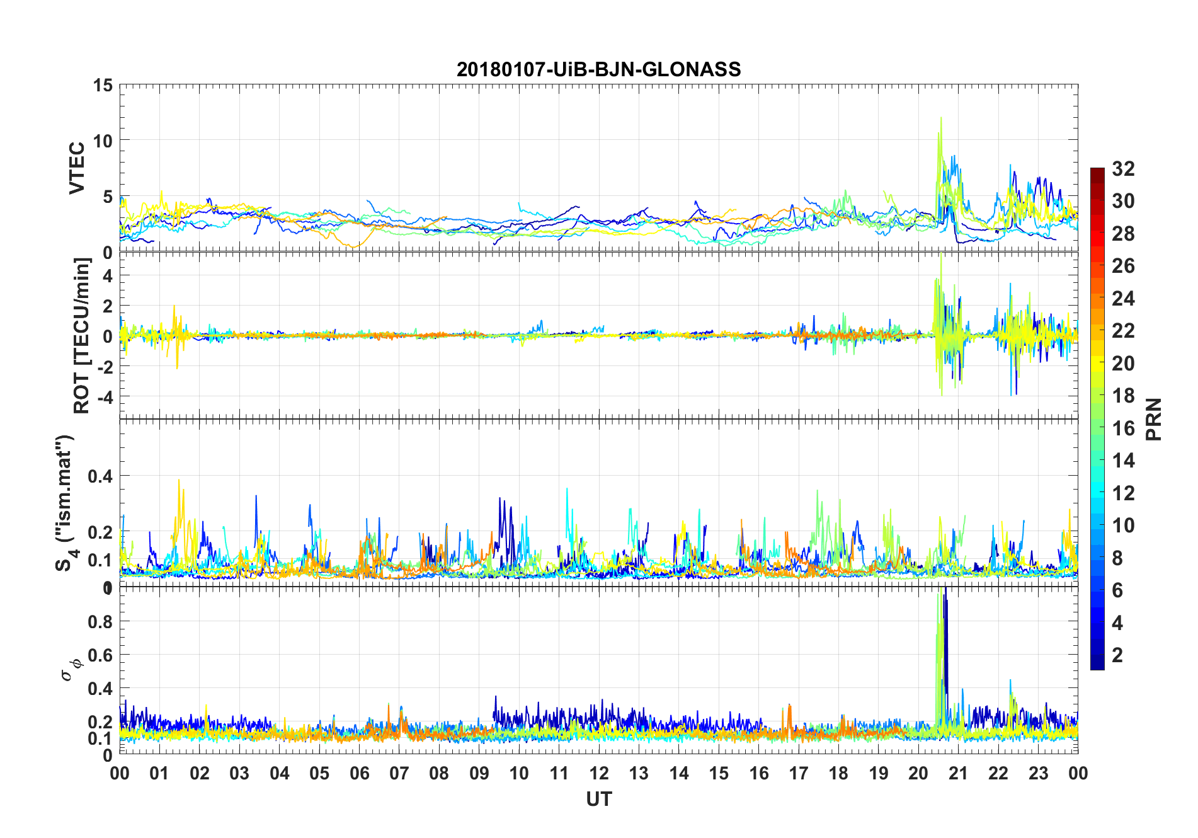The image size is (1198, 838).
Task: Click the 21 hour tick on UT axis
Action: click(x=959, y=773)
